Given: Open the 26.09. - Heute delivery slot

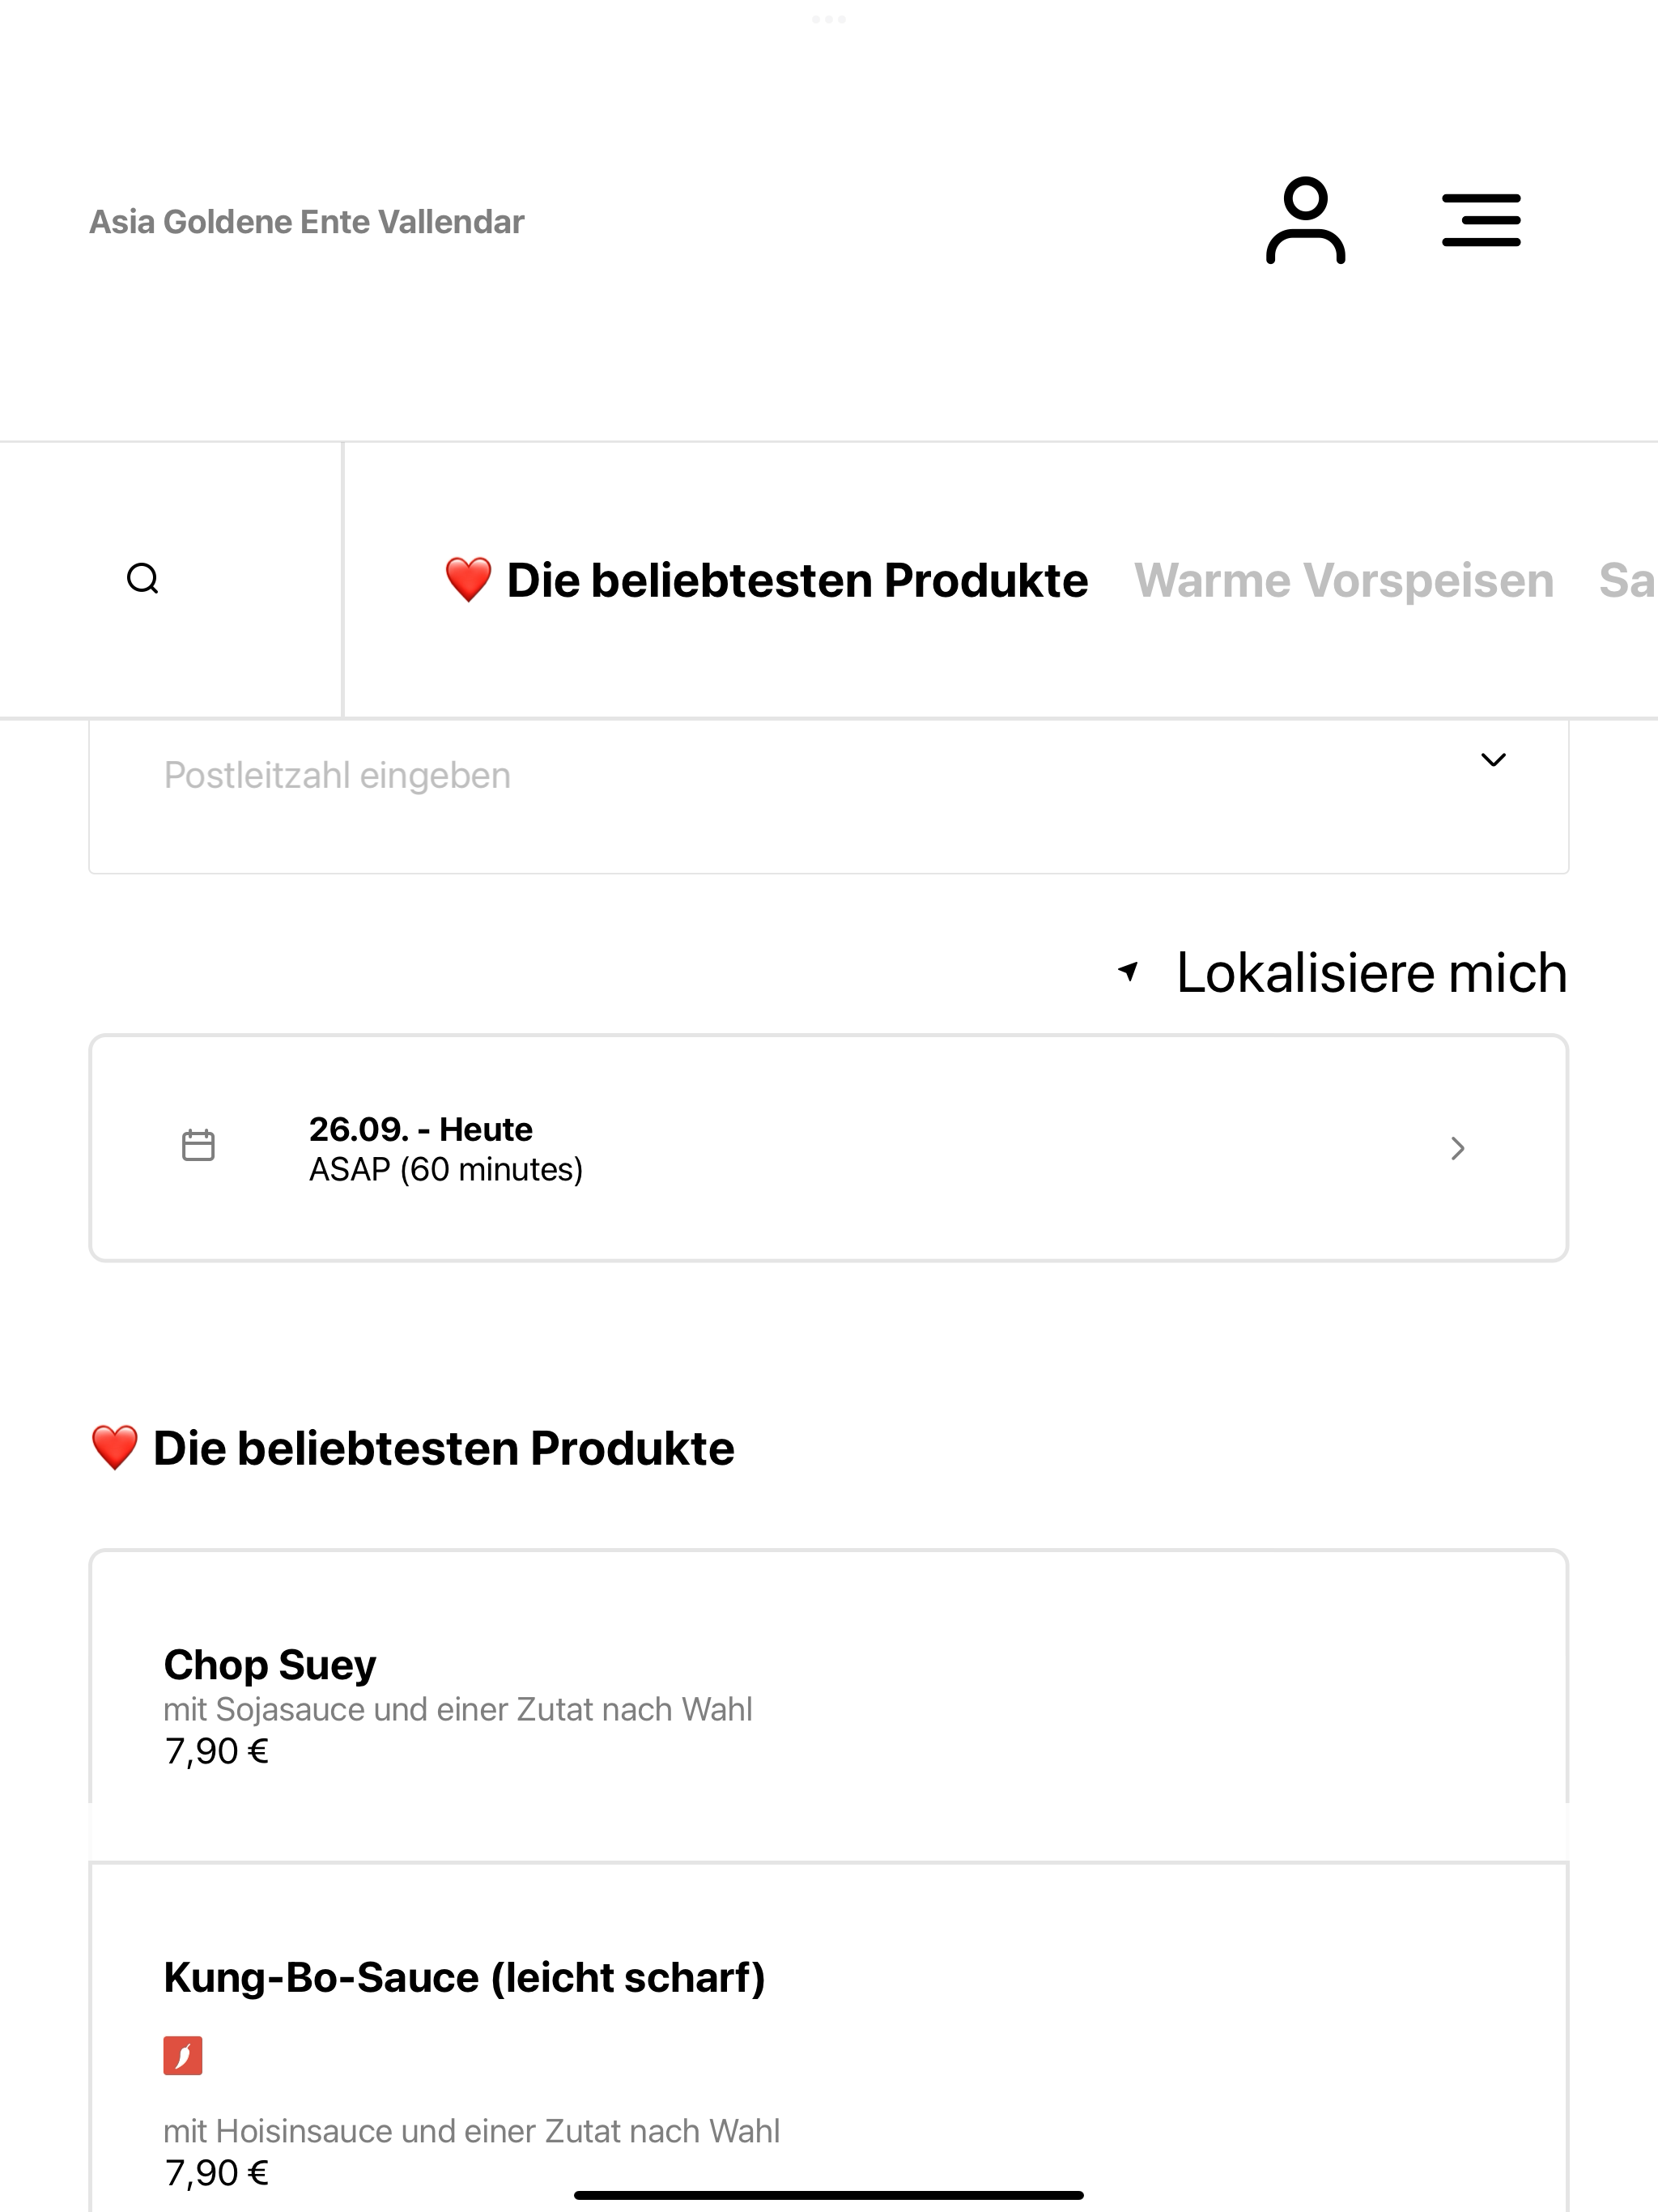Looking at the screenshot, I should coord(828,1148).
